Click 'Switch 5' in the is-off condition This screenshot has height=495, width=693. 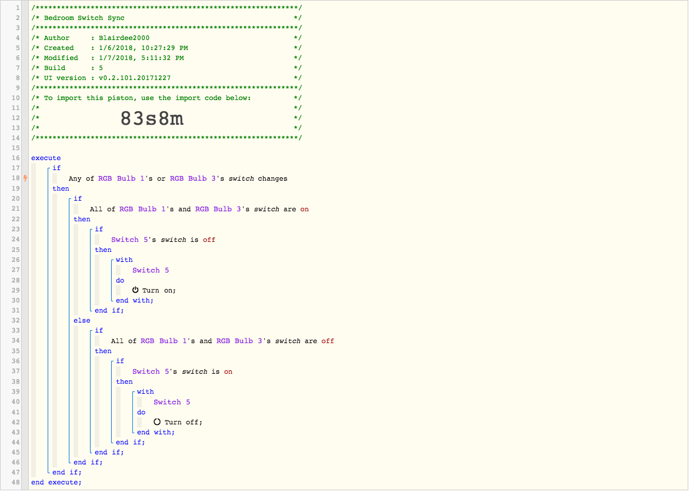coord(129,240)
